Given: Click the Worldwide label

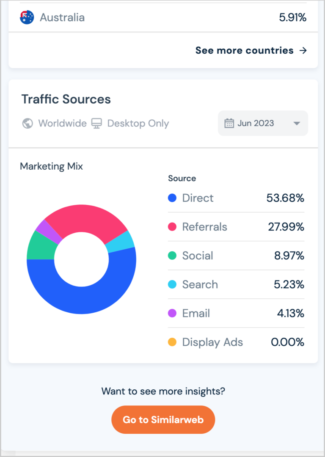Looking at the screenshot, I should coord(62,123).
